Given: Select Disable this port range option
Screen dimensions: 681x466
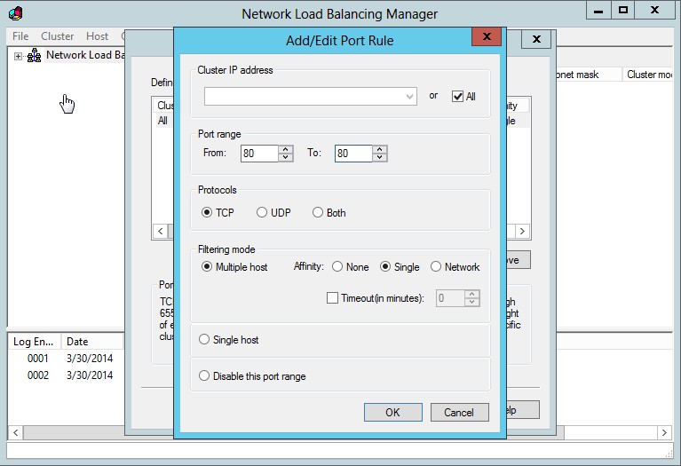Looking at the screenshot, I should (205, 376).
